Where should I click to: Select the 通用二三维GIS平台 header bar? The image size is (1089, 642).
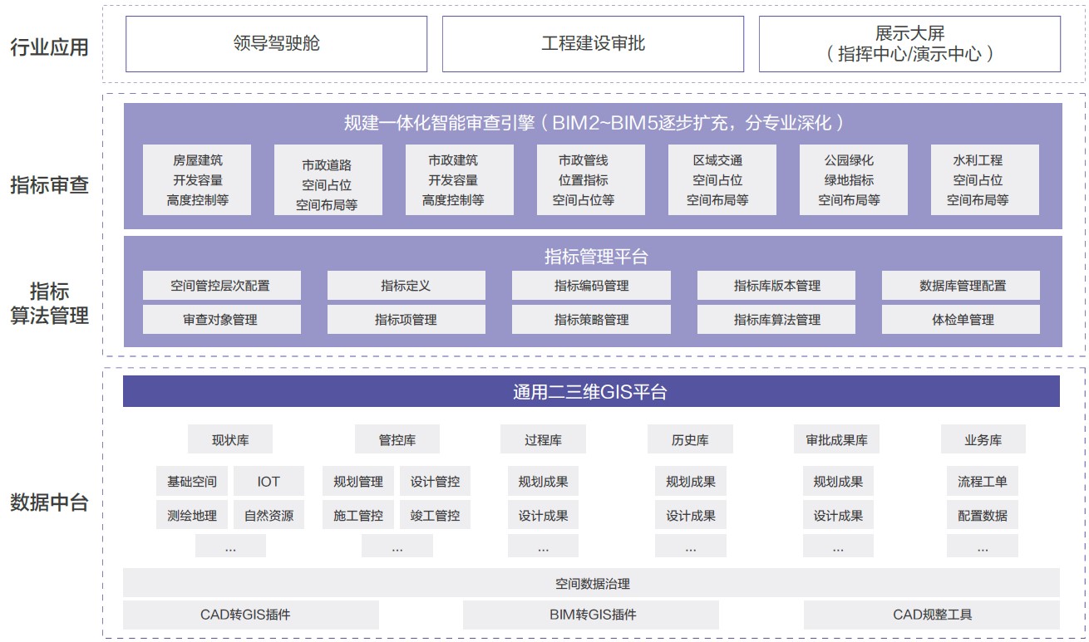(591, 392)
